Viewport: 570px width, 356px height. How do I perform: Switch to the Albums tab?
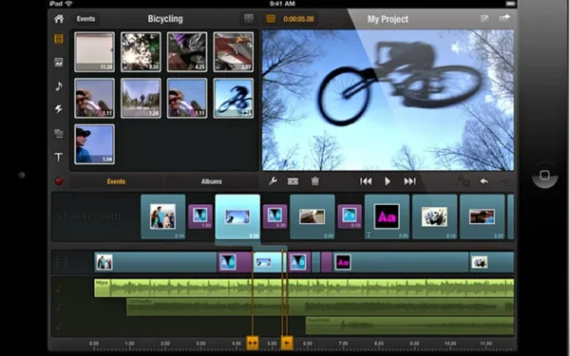tap(212, 181)
